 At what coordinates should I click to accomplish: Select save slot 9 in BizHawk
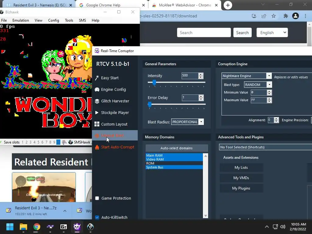point(54,142)
